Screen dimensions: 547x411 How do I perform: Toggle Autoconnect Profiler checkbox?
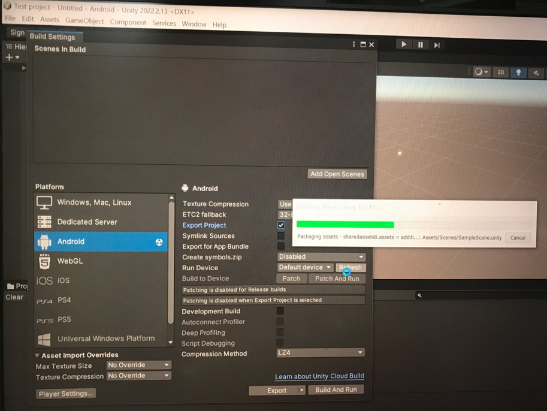[280, 321]
